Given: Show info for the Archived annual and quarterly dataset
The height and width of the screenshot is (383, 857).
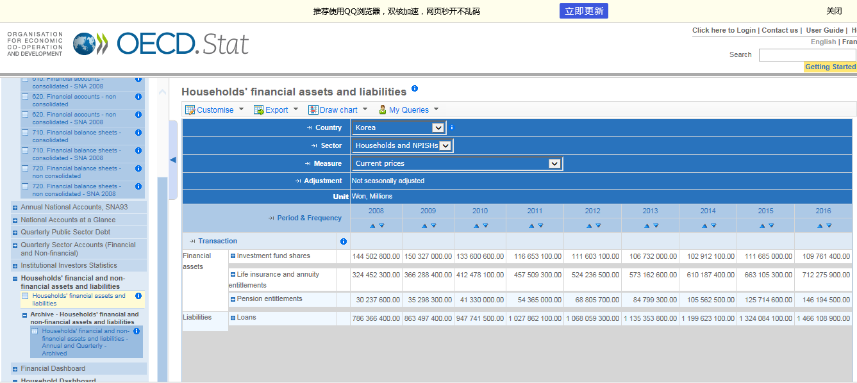Looking at the screenshot, I should pos(137,331).
